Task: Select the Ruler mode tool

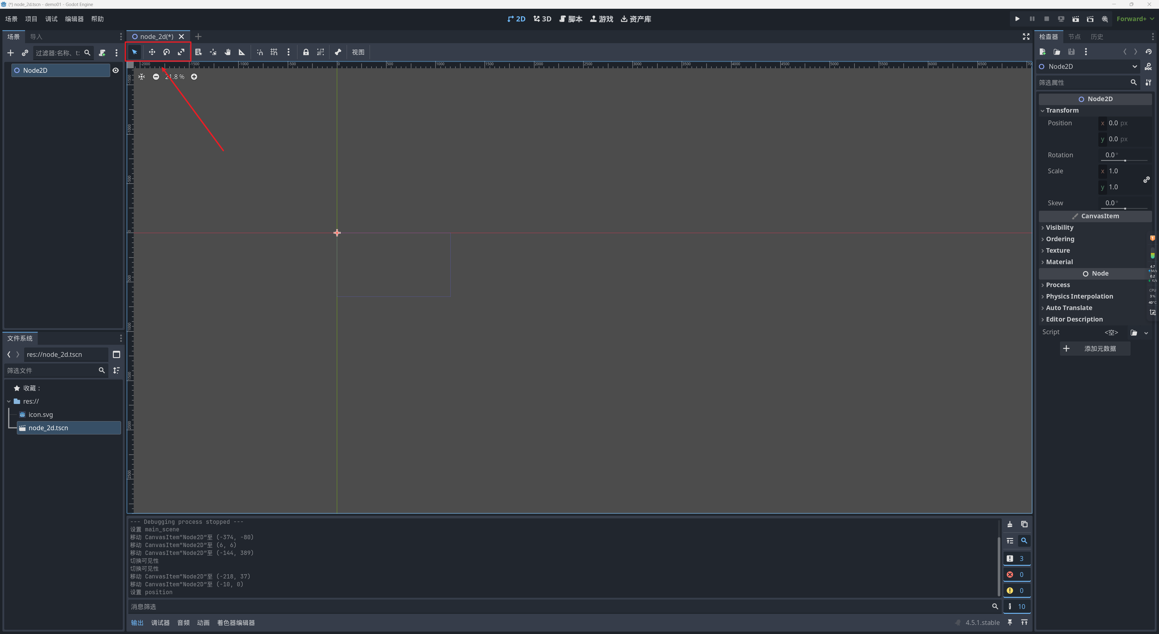Action: [x=241, y=52]
